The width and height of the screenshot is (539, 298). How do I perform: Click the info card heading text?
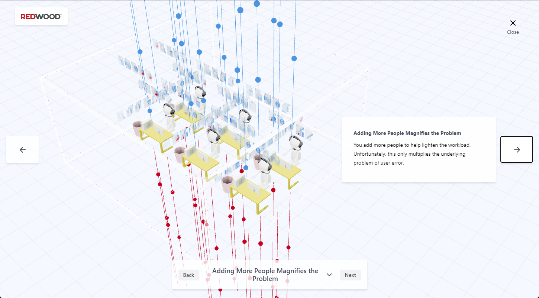[407, 133]
